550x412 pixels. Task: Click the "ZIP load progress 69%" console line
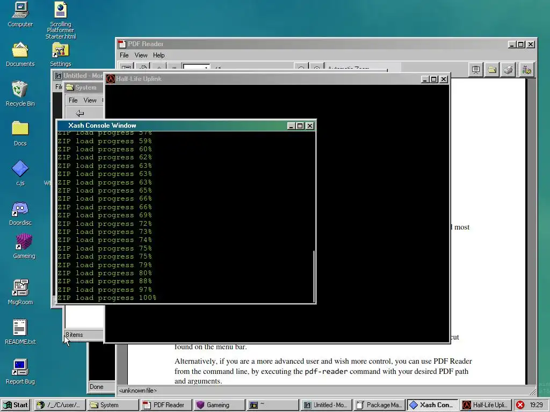tap(105, 215)
